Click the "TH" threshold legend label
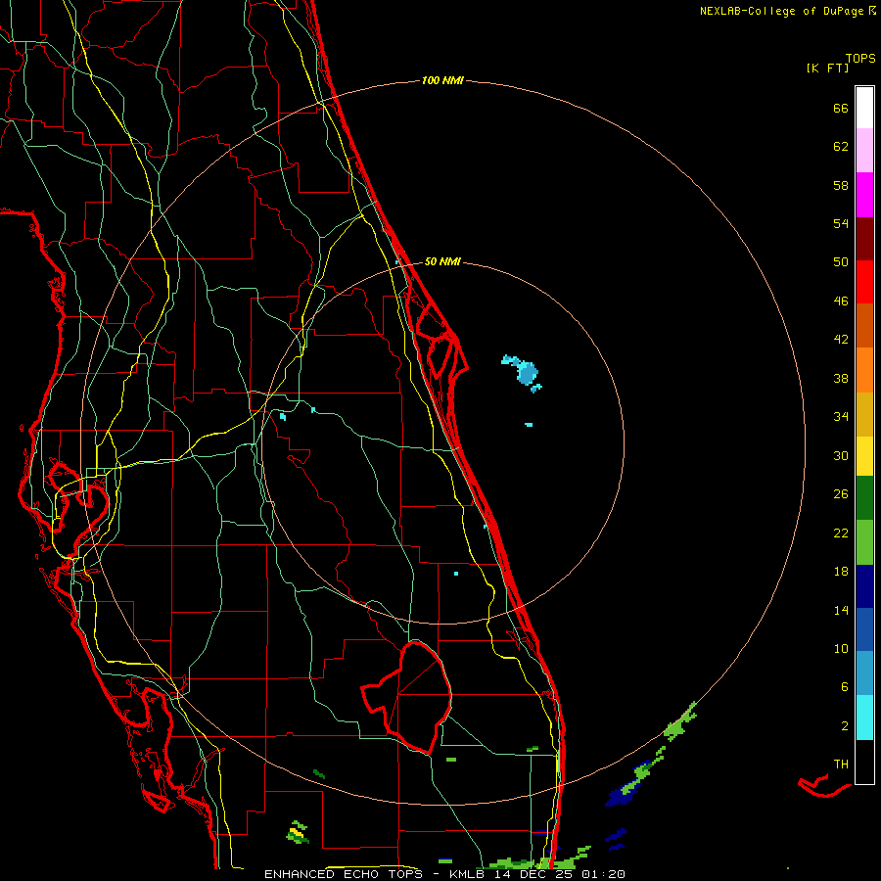Screen dimensions: 881x881 841,765
